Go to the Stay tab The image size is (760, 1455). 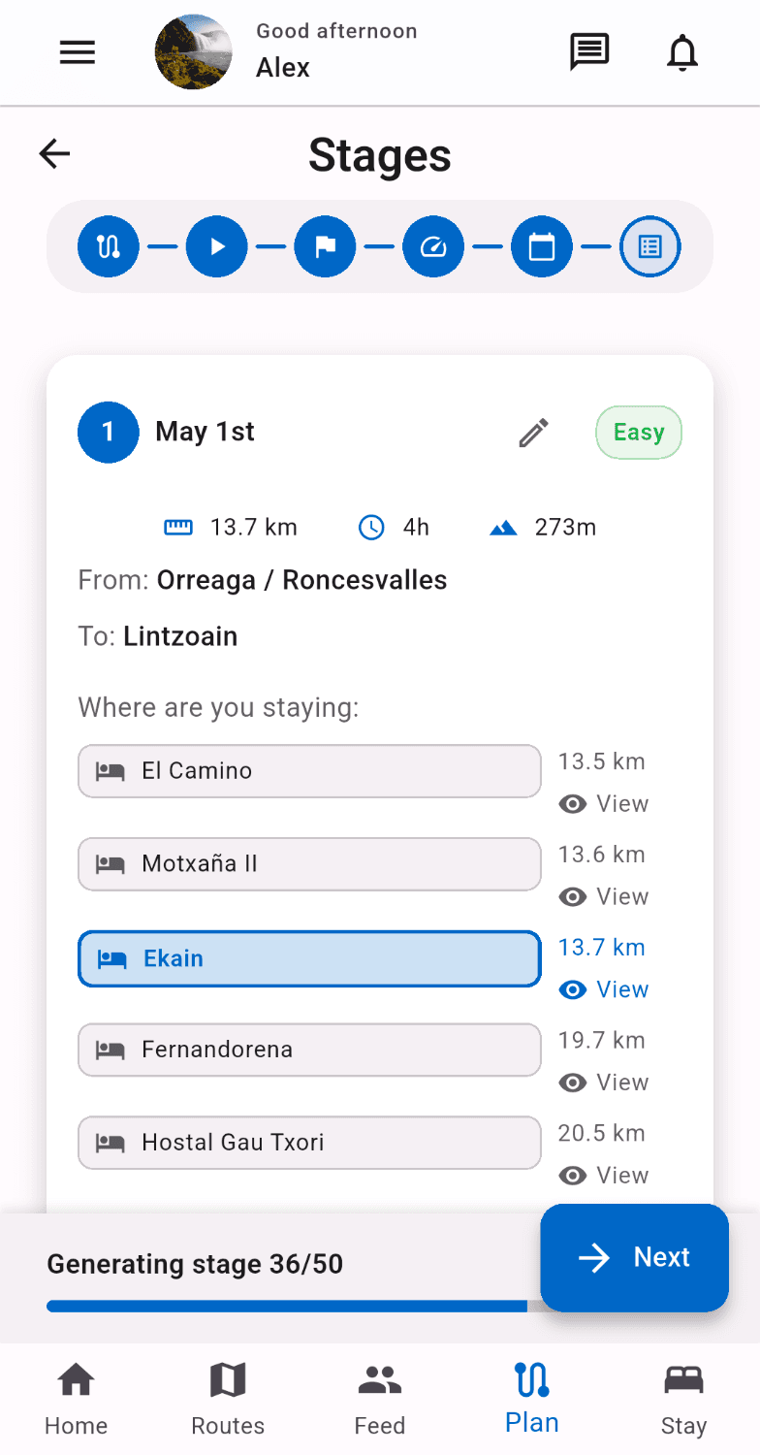683,1399
